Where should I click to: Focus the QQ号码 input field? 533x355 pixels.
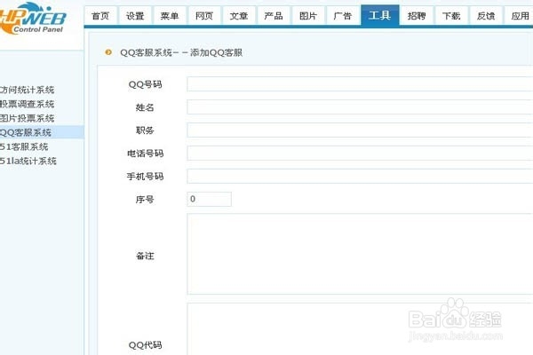[x=360, y=84]
